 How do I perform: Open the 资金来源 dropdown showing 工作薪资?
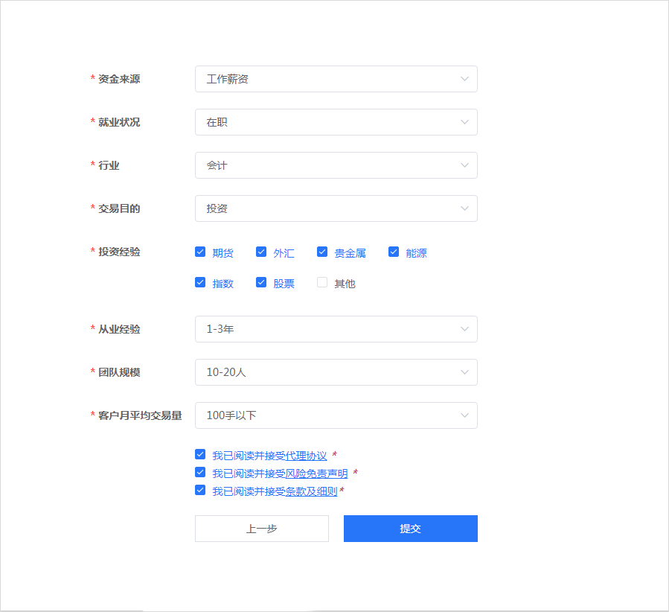pos(336,79)
